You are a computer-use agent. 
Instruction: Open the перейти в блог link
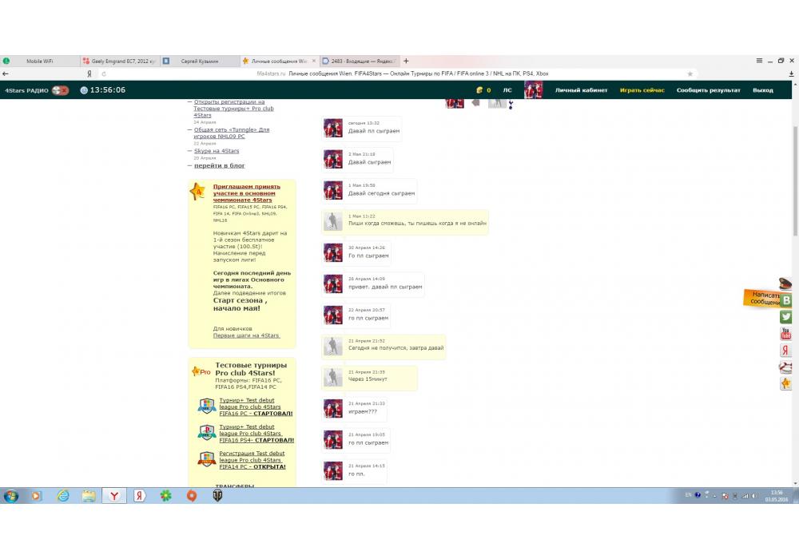(219, 165)
